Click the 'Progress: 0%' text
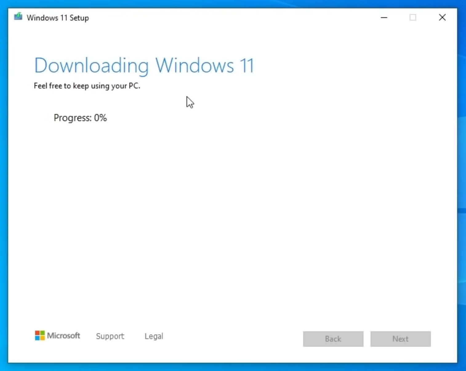 [x=80, y=118]
